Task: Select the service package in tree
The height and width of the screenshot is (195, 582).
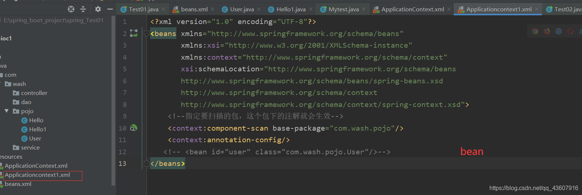Action: tap(30, 148)
